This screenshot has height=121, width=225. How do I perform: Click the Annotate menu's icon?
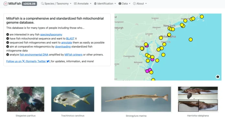click(75, 4)
